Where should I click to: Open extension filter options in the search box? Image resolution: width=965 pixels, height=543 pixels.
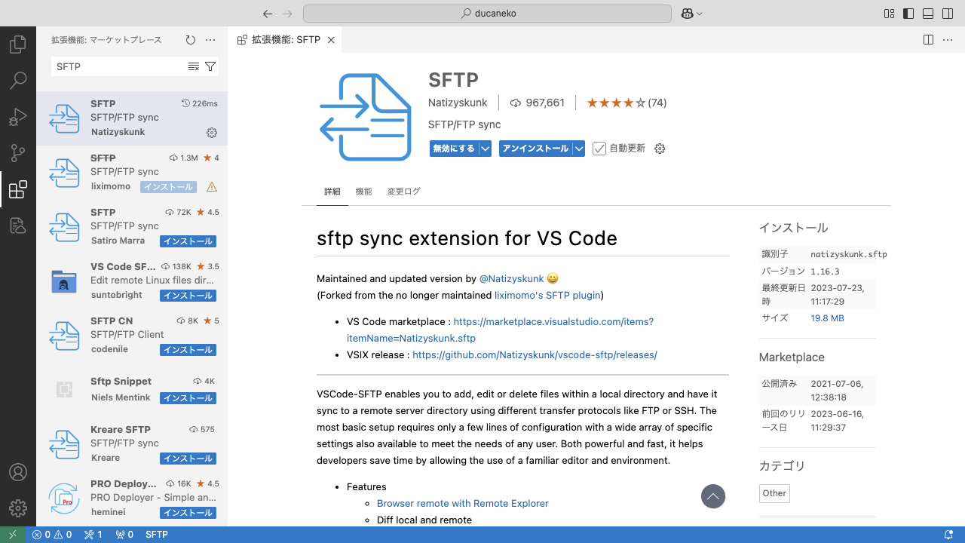pyautogui.click(x=210, y=66)
